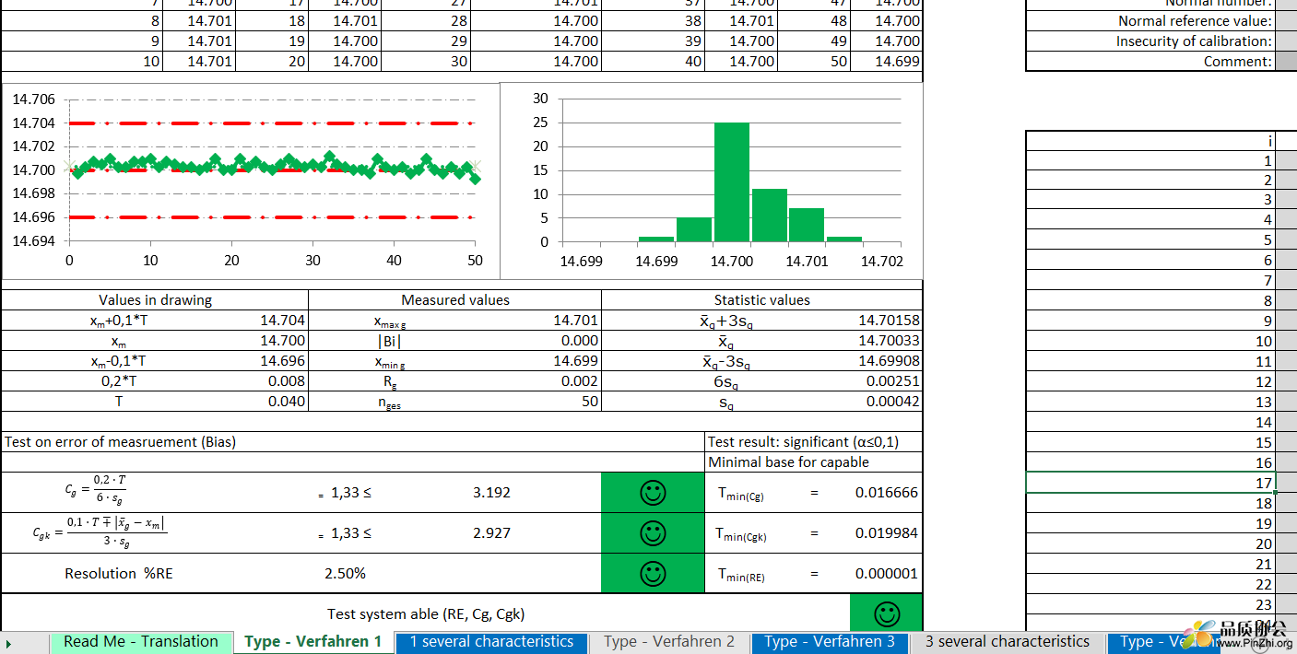Click the statistic value 14.69908
This screenshot has height=654, width=1297.
pyautogui.click(x=890, y=361)
